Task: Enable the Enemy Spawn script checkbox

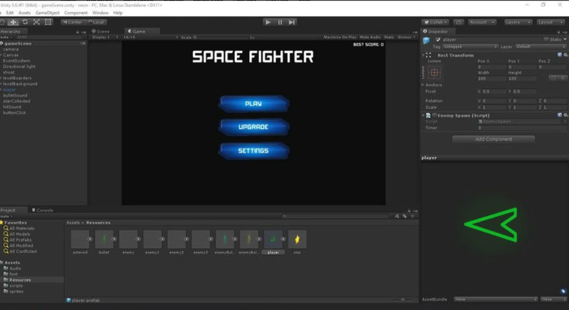Action: [x=435, y=115]
